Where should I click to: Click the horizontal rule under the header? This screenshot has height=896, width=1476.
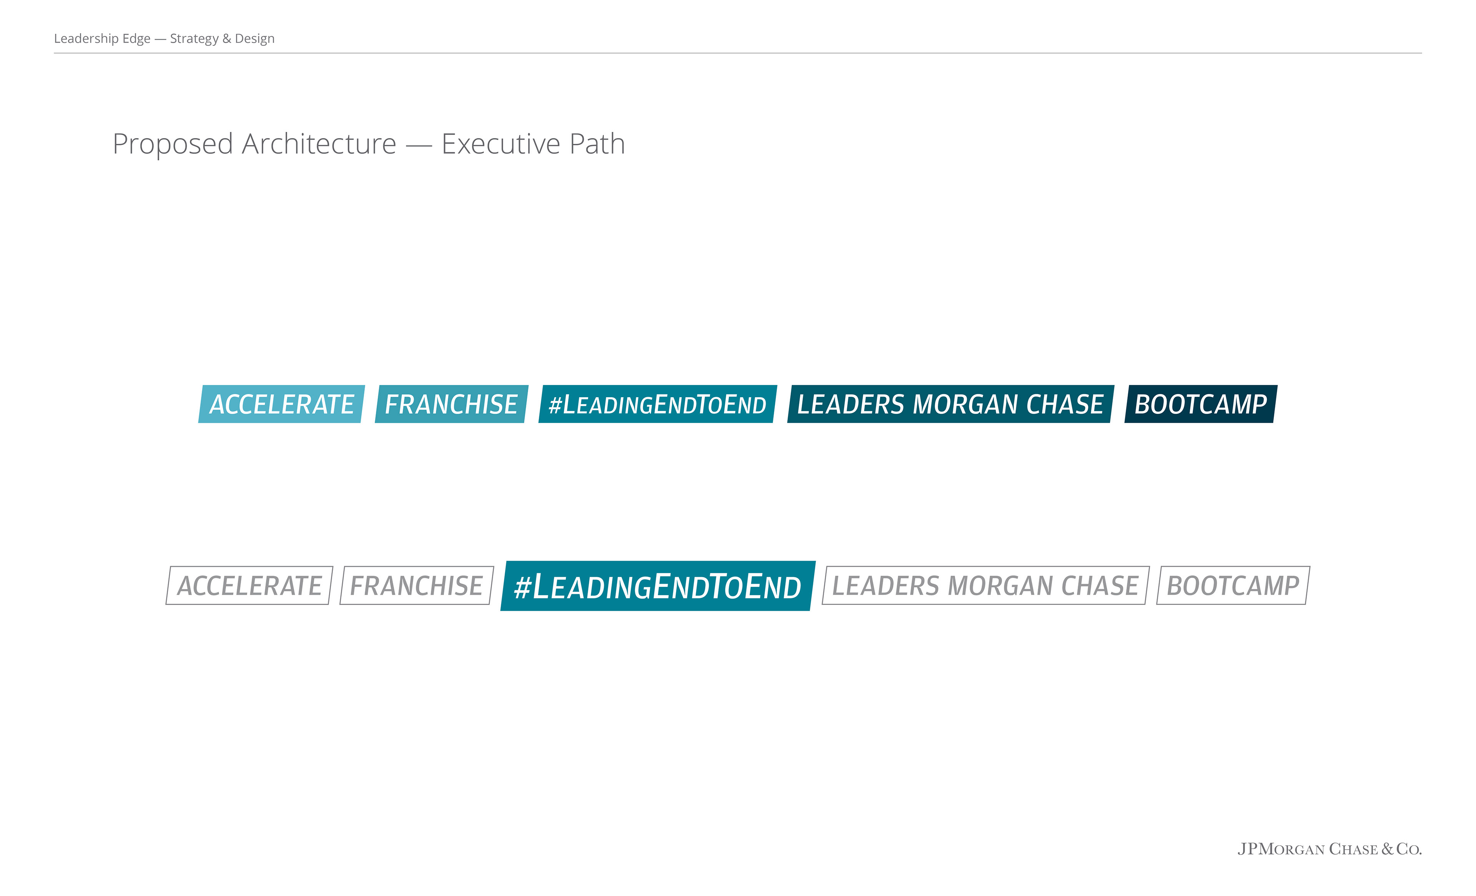738,53
